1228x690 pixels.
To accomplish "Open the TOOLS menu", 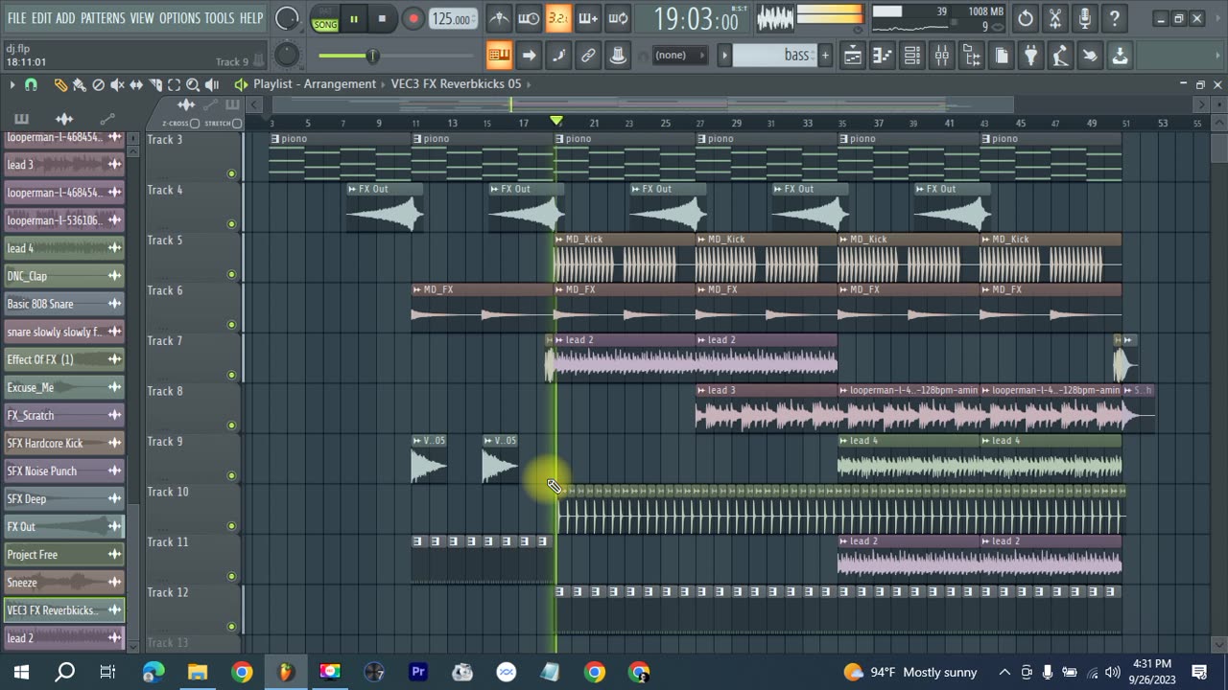I will (x=219, y=18).
